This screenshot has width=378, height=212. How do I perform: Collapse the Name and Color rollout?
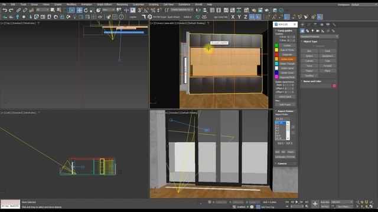coord(312,81)
